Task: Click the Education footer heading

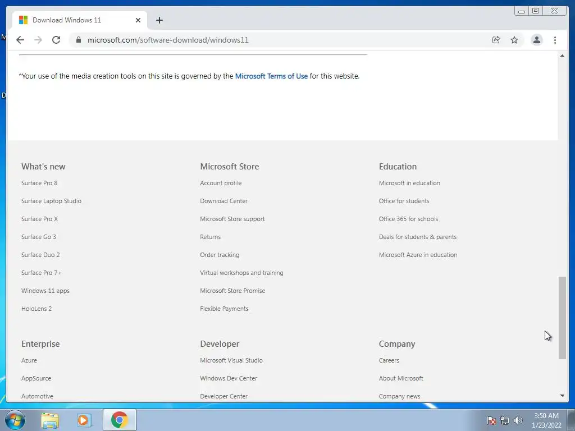Action: pos(398,166)
